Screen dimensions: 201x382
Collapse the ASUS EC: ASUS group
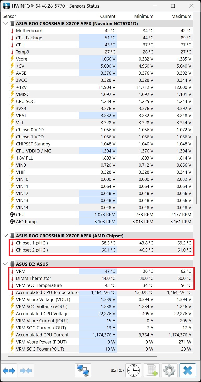point(5,264)
